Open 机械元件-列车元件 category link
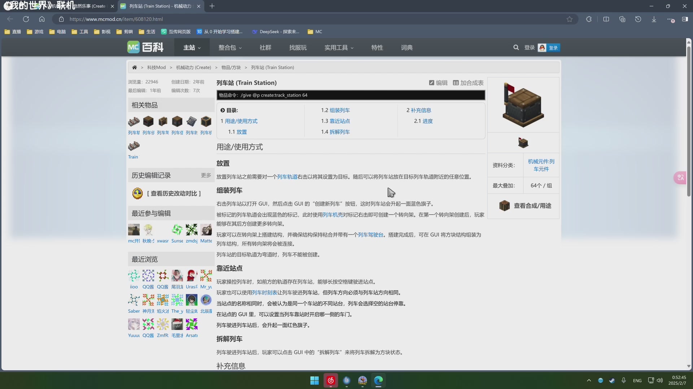 [x=541, y=165]
